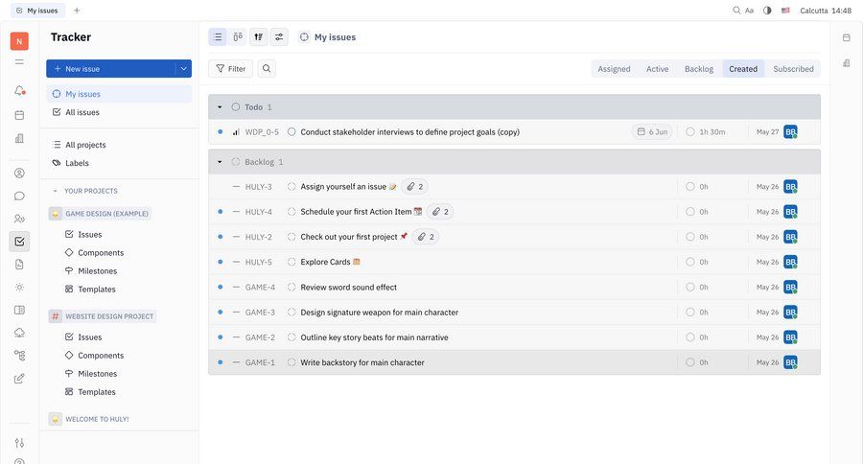Screen dimensions: 863x464
Task: Open Labels in the navigator
Action: coord(119,163)
